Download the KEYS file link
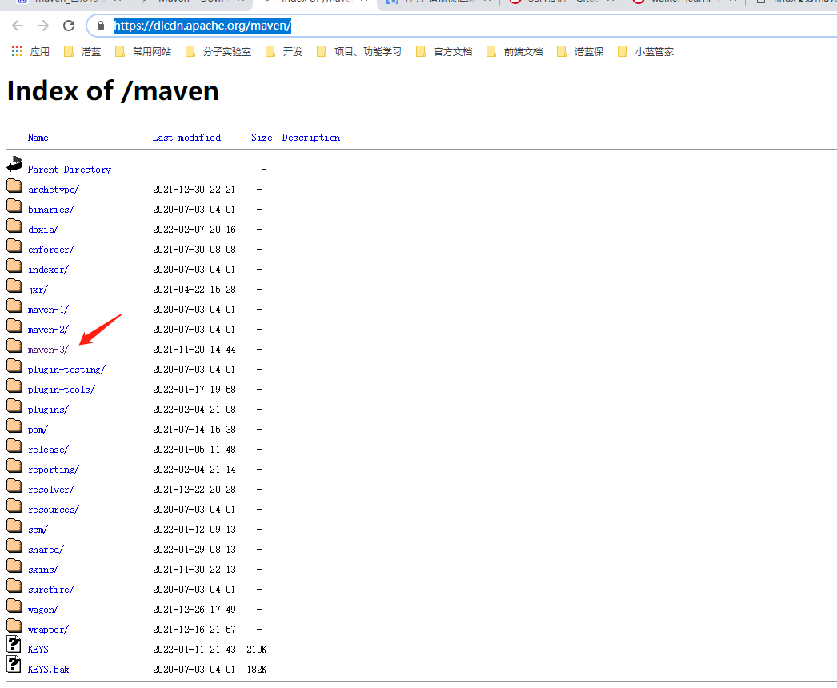 pos(38,650)
